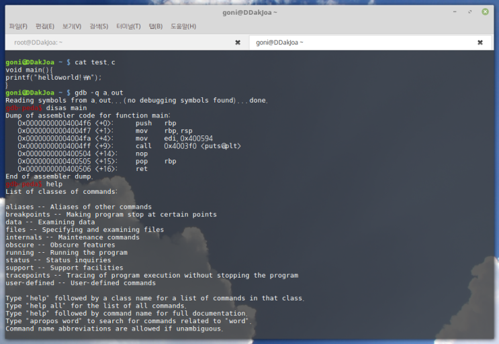
Task: Open the 보기(V) menu
Action: [x=72, y=26]
